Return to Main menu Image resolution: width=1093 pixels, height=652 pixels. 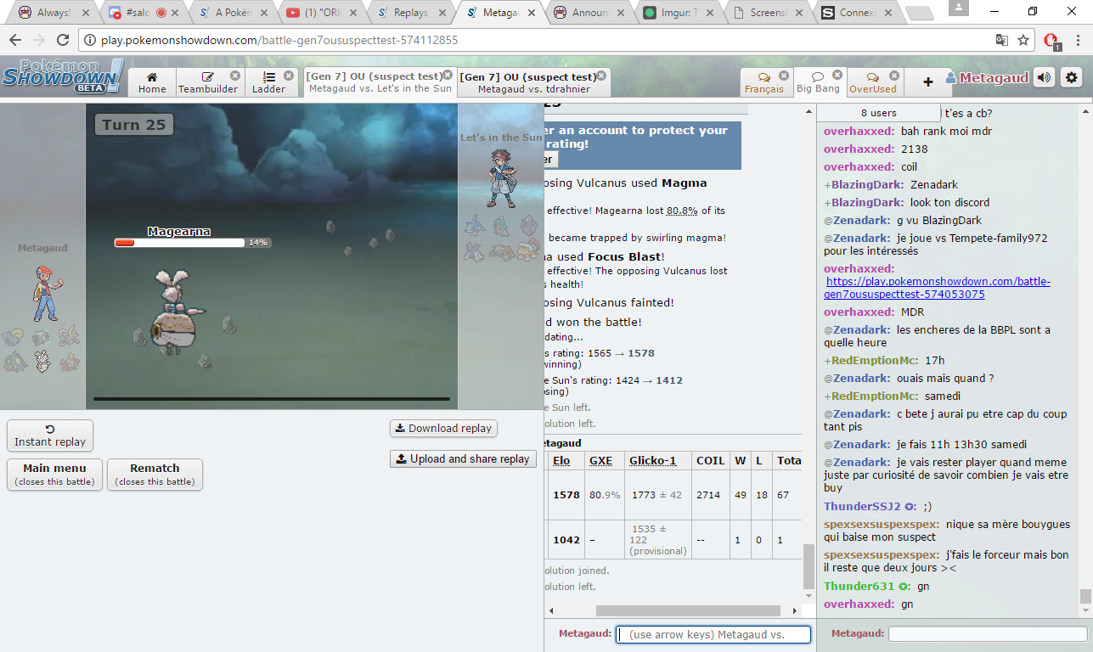click(x=54, y=474)
